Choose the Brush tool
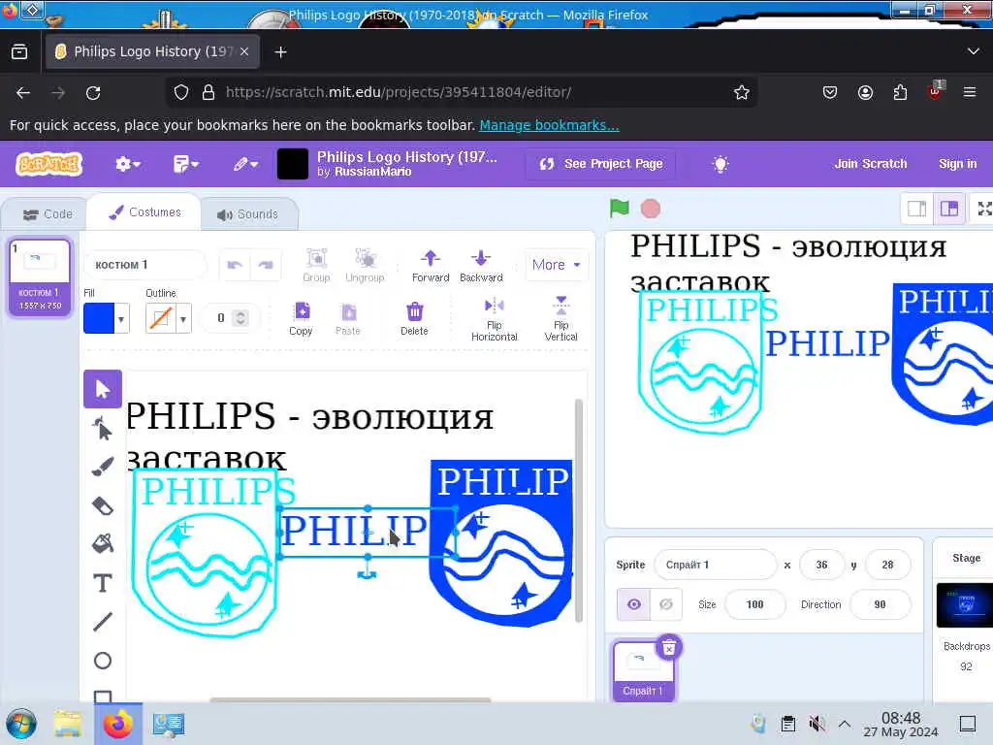The width and height of the screenshot is (993, 745). pos(103,467)
